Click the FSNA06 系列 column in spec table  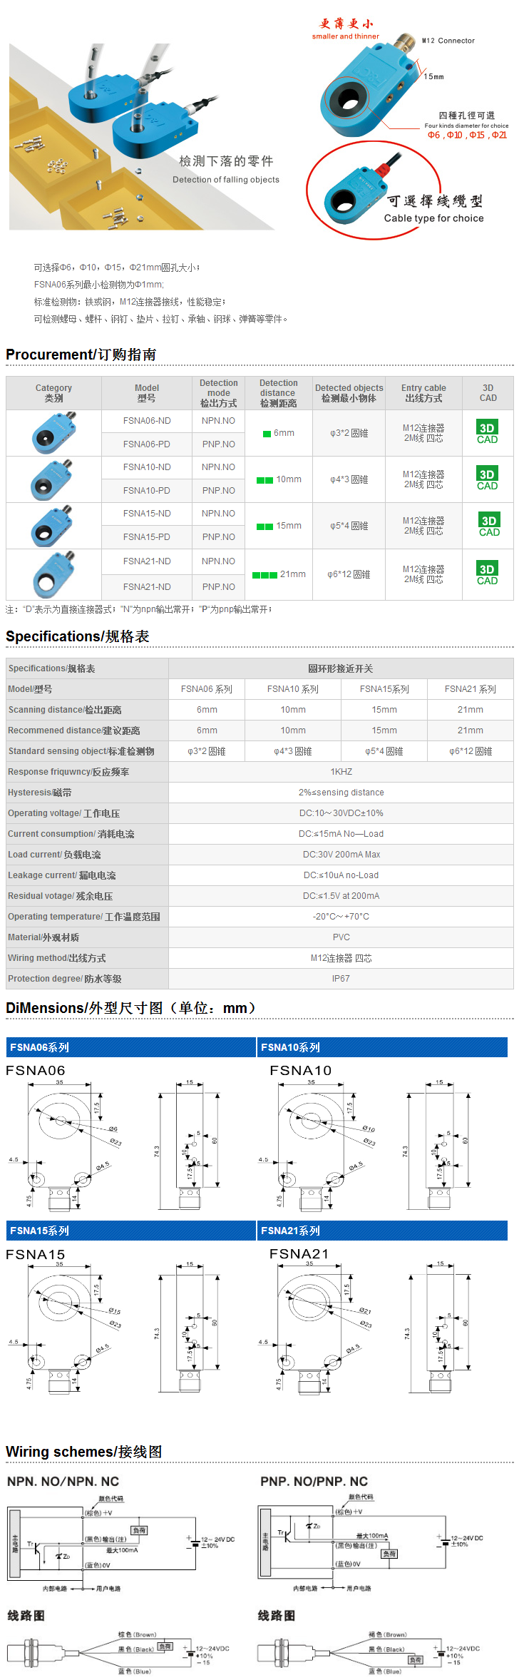click(x=207, y=689)
